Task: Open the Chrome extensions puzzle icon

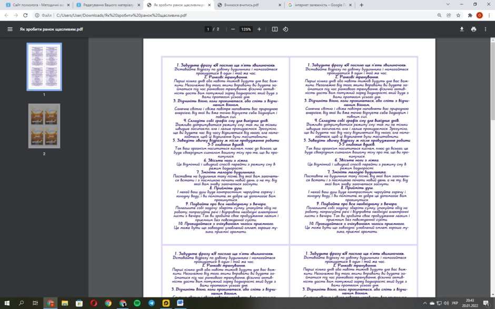Action: (x=470, y=15)
